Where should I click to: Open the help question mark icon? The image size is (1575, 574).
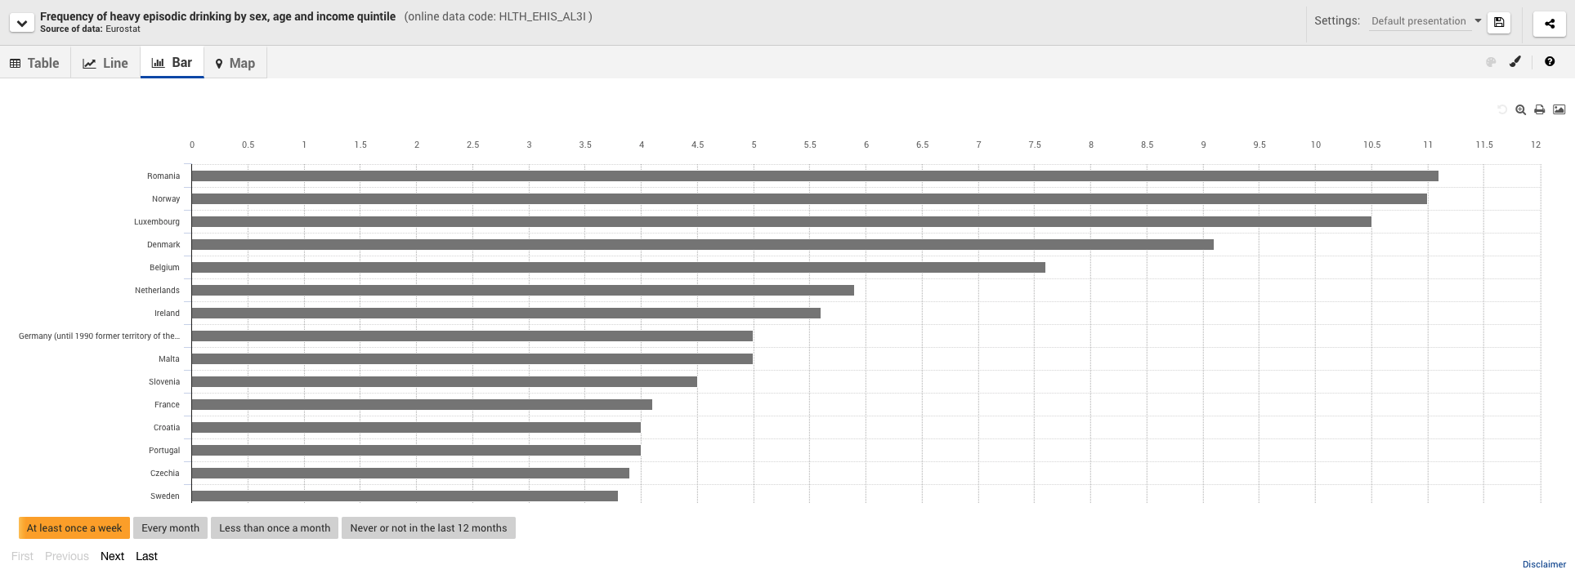[1550, 61]
